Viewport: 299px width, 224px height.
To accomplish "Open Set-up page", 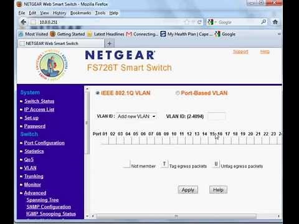I will click(x=31, y=118).
